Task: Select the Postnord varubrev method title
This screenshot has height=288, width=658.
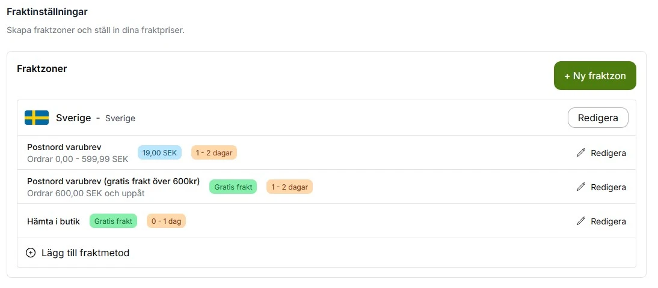Action: coord(64,147)
